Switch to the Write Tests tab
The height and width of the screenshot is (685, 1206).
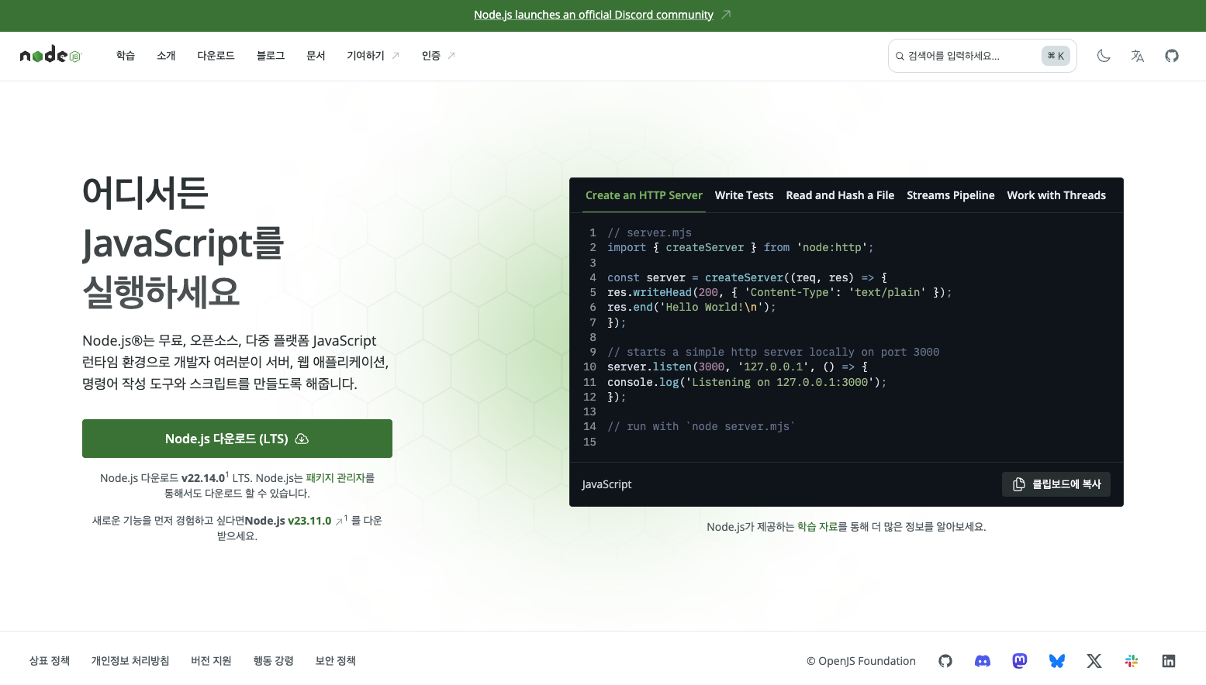[745, 195]
